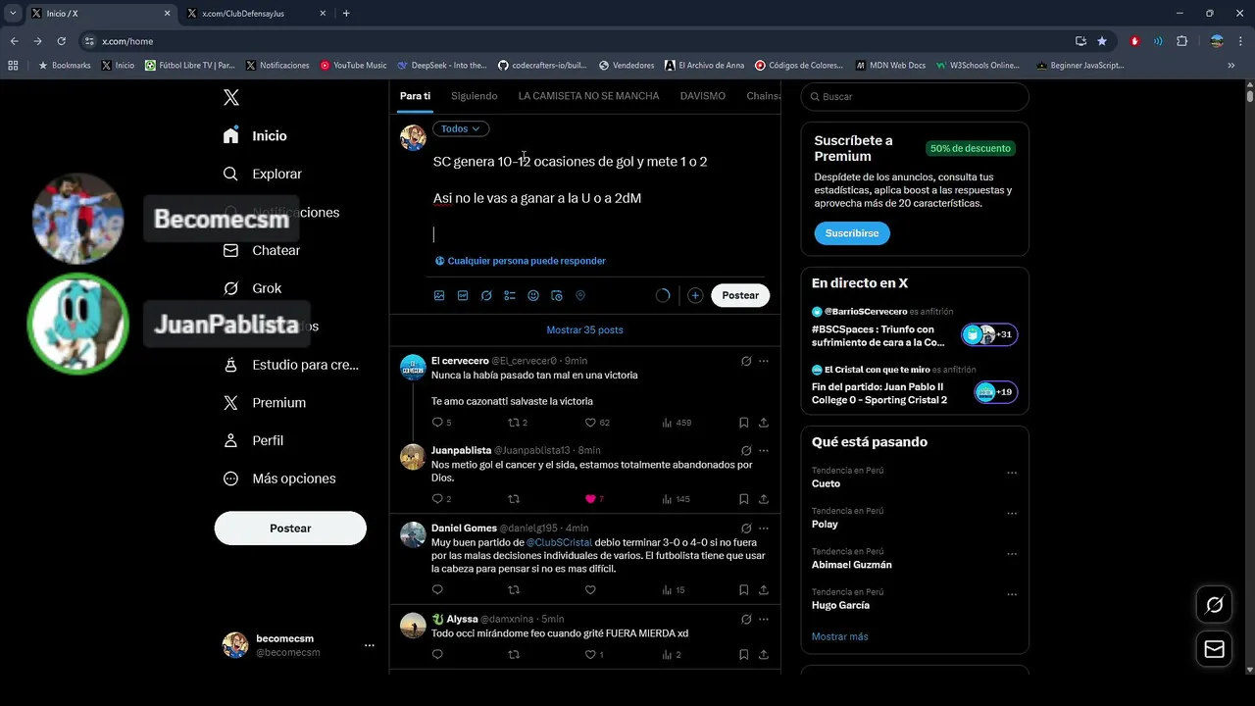Open more options on El cervecero's post
The height and width of the screenshot is (706, 1255).
coord(764,361)
